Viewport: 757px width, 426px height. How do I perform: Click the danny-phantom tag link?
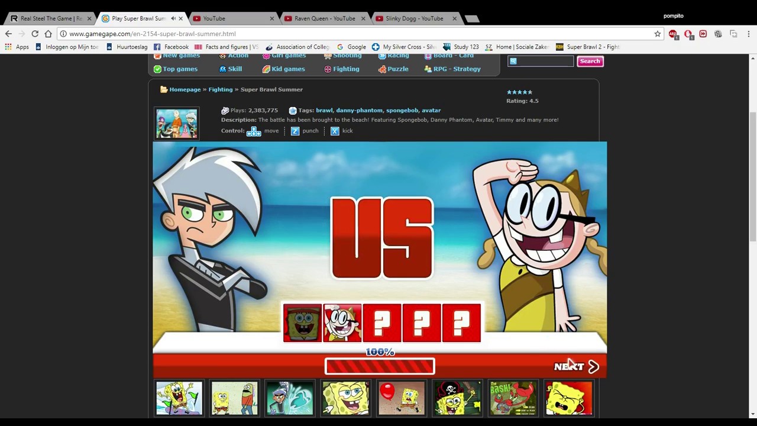pos(359,110)
